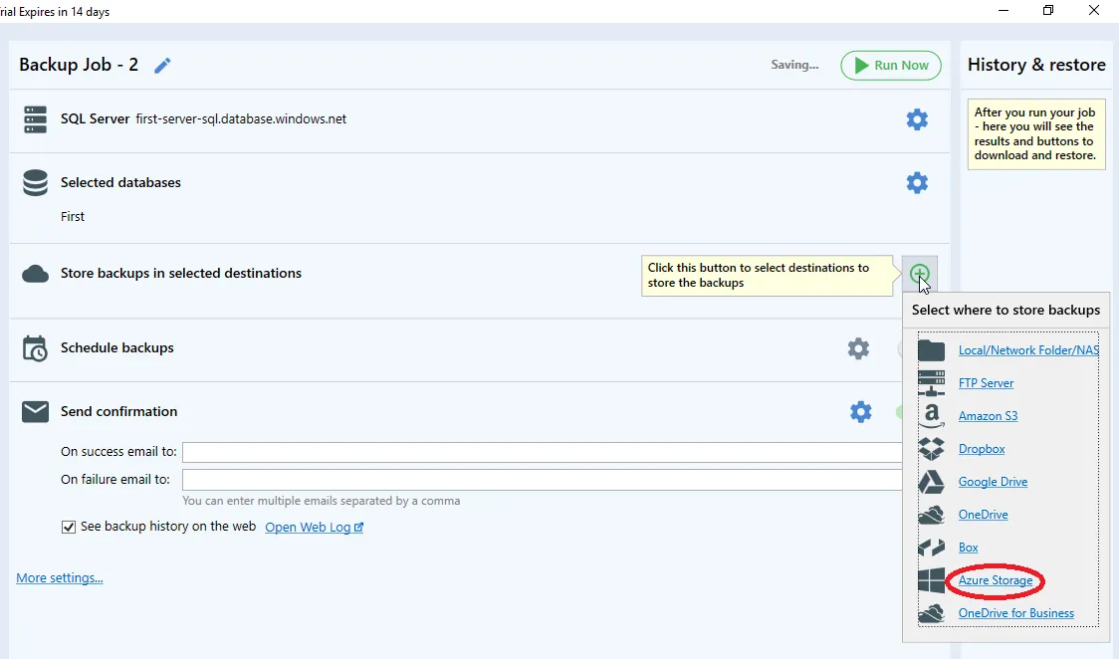The height and width of the screenshot is (659, 1119).
Task: Click the Dropbox logo icon
Action: click(x=931, y=449)
